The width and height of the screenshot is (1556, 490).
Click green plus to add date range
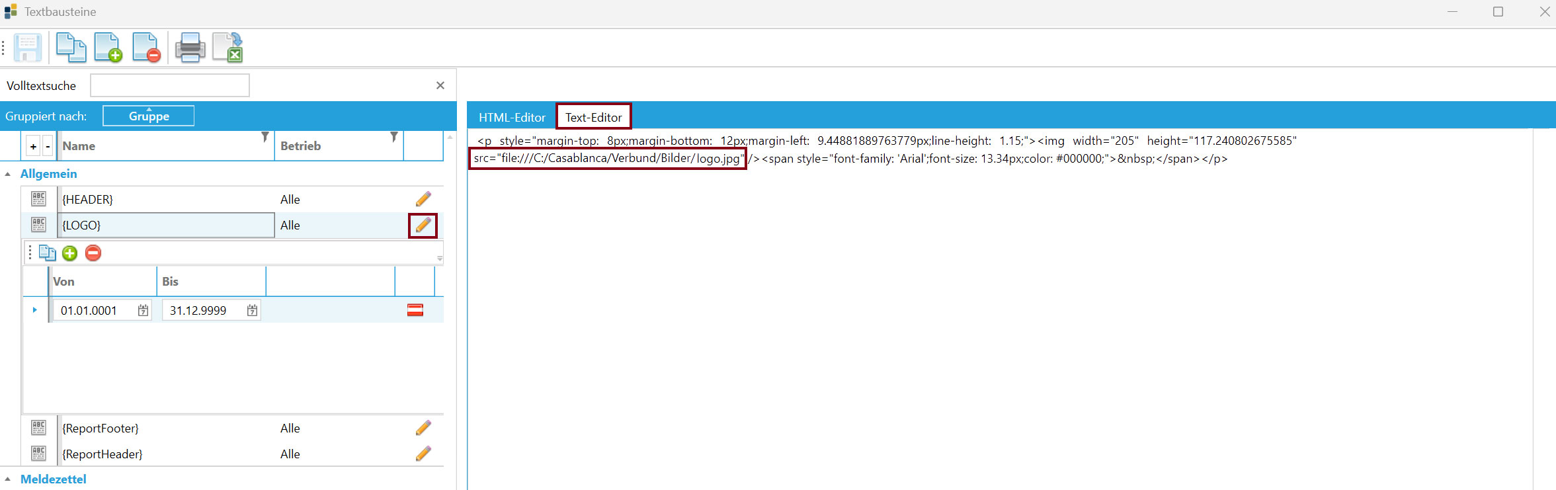69,253
